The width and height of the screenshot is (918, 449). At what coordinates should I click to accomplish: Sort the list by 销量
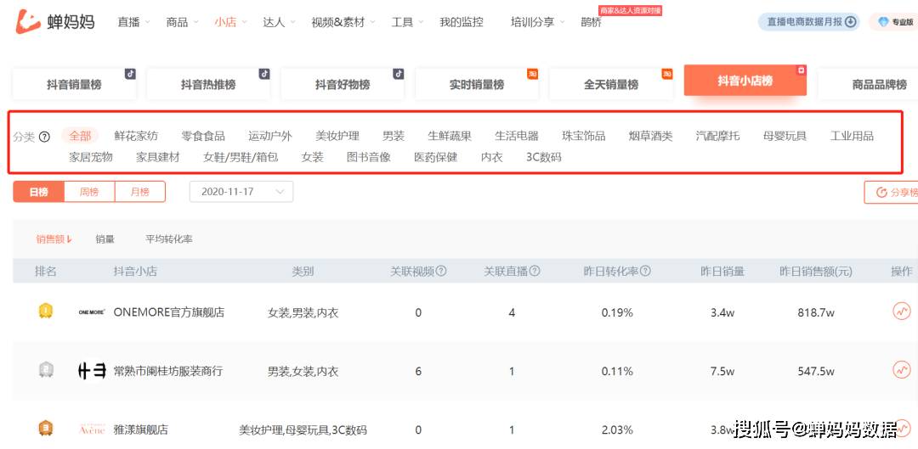coord(105,239)
